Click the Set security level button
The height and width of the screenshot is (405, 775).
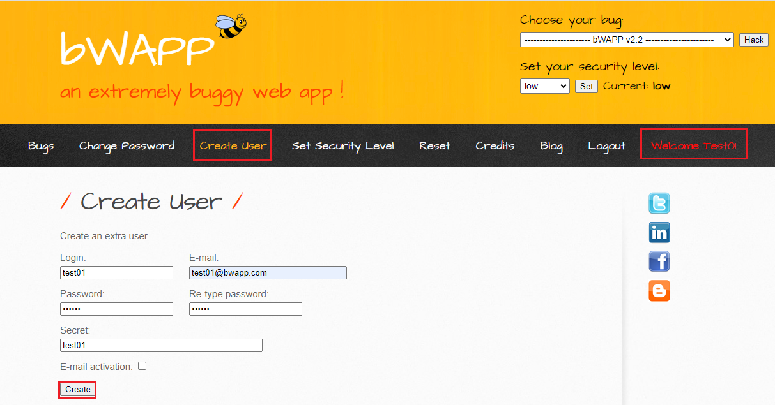coord(587,86)
